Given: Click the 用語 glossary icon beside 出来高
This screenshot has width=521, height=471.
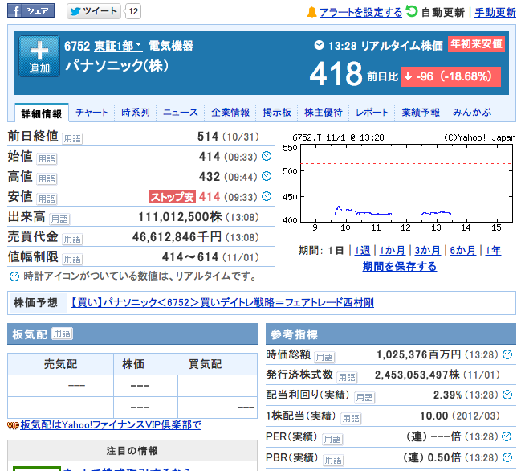Looking at the screenshot, I should 59,219.
